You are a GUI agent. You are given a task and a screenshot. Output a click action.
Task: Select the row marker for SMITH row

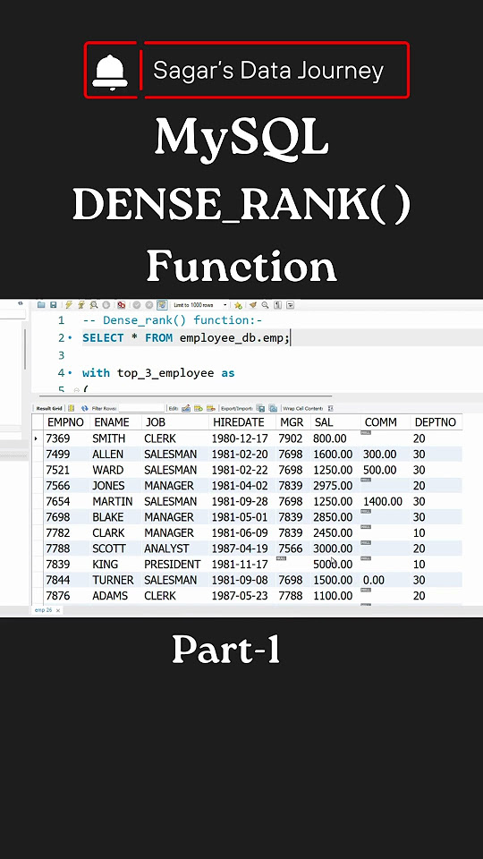point(38,438)
